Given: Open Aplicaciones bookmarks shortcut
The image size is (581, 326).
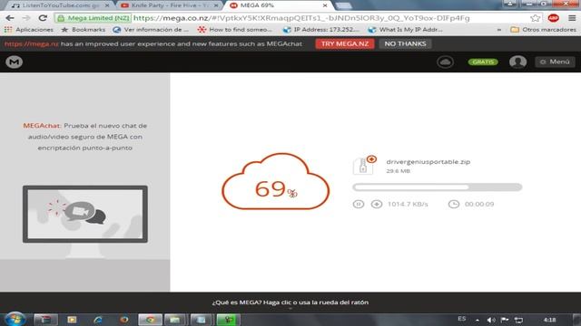Looking at the screenshot, I should (29, 30).
